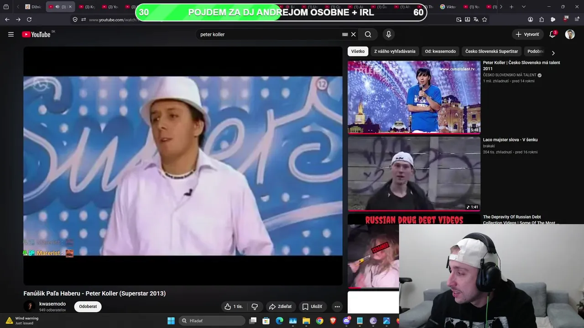Open the more actions three-dot menu

coord(337,307)
